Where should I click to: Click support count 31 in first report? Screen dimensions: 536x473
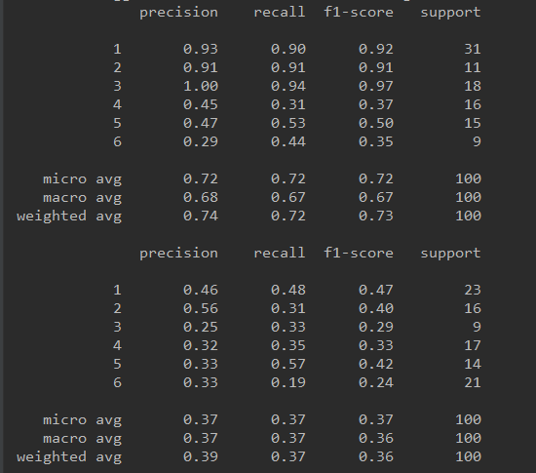[473, 49]
